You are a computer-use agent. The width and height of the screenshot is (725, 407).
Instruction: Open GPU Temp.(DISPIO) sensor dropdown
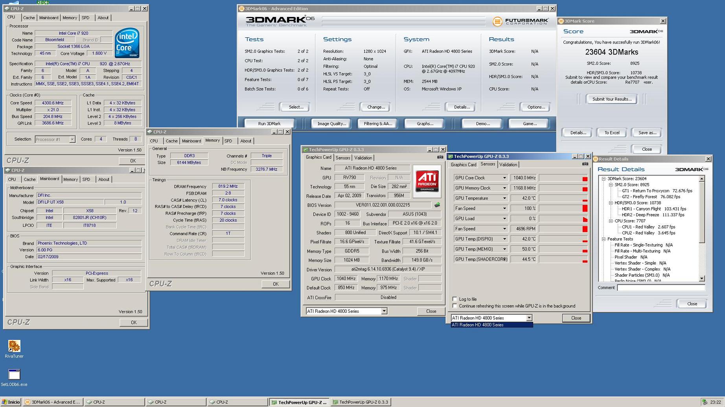[x=504, y=239]
